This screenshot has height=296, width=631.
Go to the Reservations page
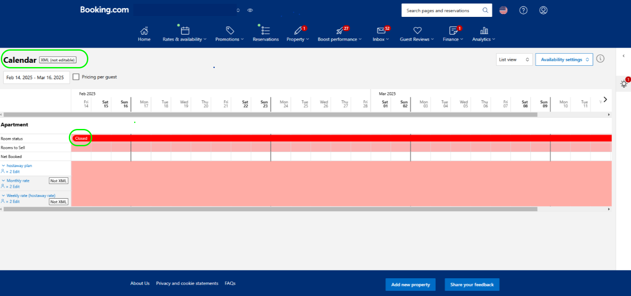pyautogui.click(x=266, y=39)
